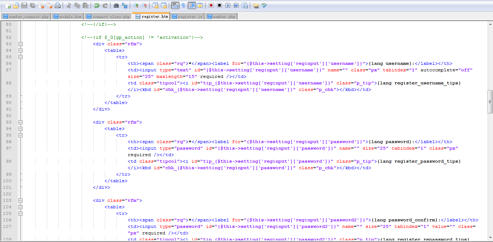Play back the recorded macro
The height and width of the screenshot is (242, 493).
pyautogui.click(x=228, y=5)
